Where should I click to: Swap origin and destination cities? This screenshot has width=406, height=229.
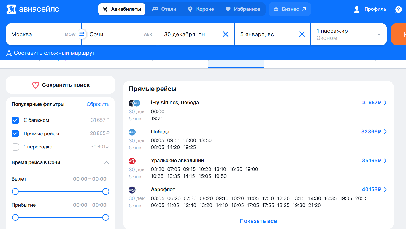pyautogui.click(x=82, y=34)
